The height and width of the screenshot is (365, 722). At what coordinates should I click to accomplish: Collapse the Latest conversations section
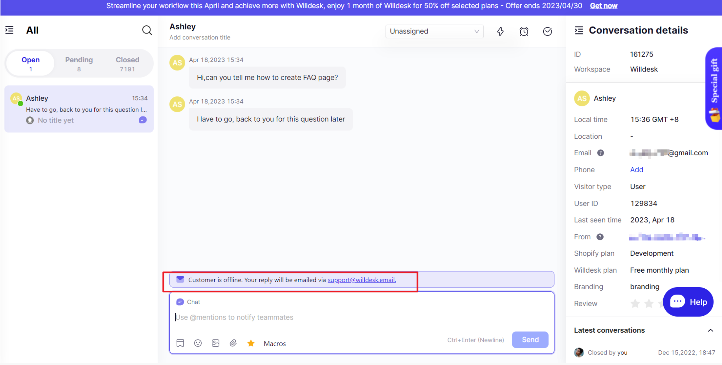pos(710,330)
